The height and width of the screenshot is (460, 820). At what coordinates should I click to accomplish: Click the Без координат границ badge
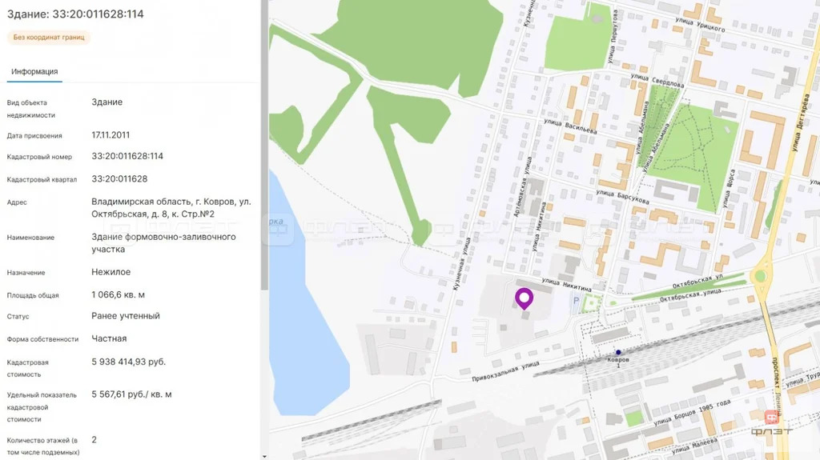click(49, 38)
